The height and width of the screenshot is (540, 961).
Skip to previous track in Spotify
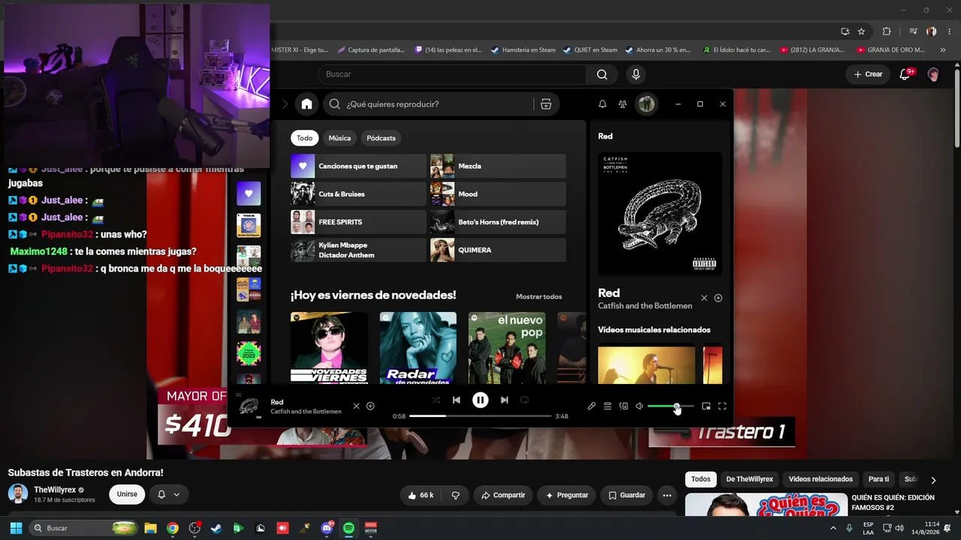tap(456, 400)
